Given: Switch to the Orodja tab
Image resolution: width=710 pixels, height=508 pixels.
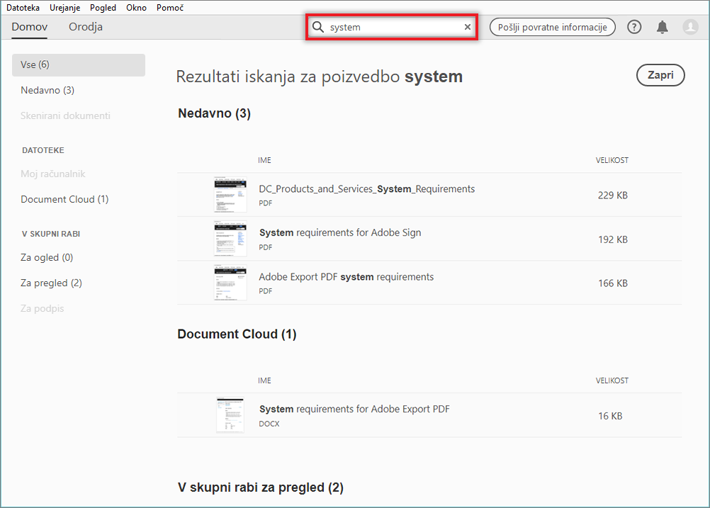Looking at the screenshot, I should click(86, 27).
